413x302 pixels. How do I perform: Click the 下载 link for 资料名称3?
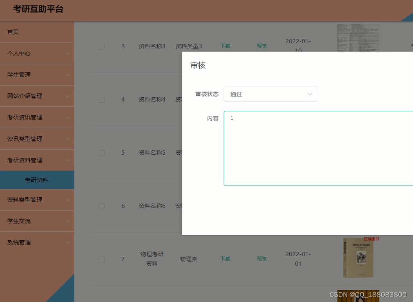pos(225,46)
